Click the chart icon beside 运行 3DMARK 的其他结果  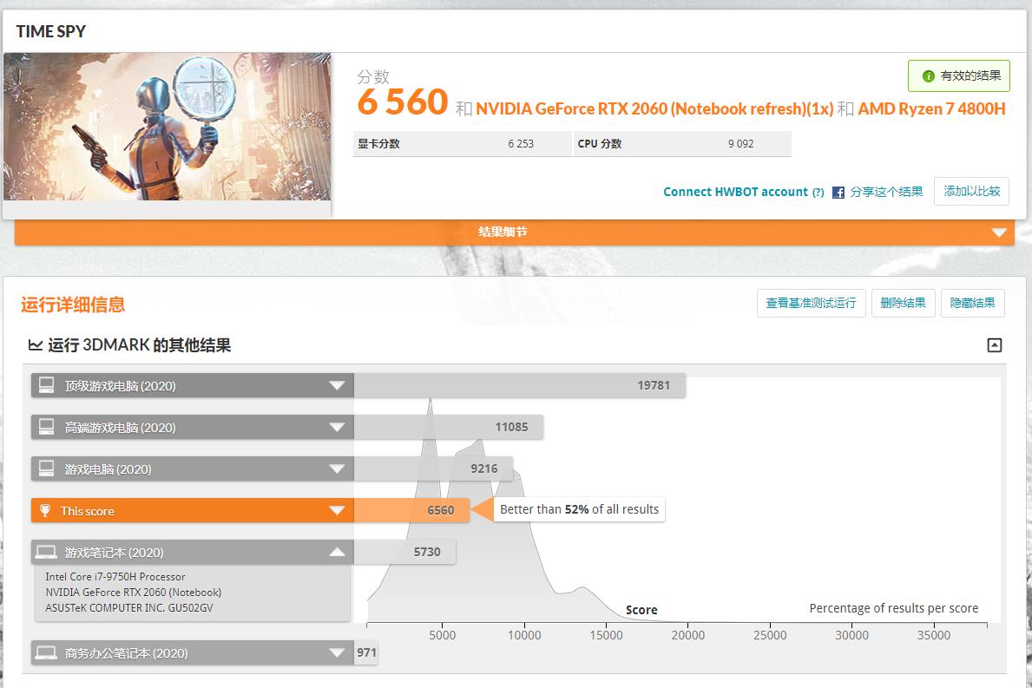tap(33, 344)
